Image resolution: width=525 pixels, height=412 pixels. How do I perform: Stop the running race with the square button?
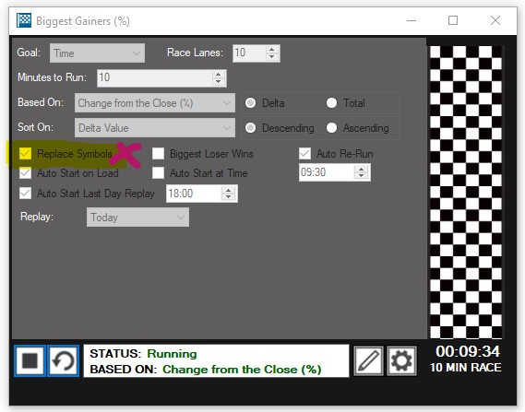tap(30, 360)
